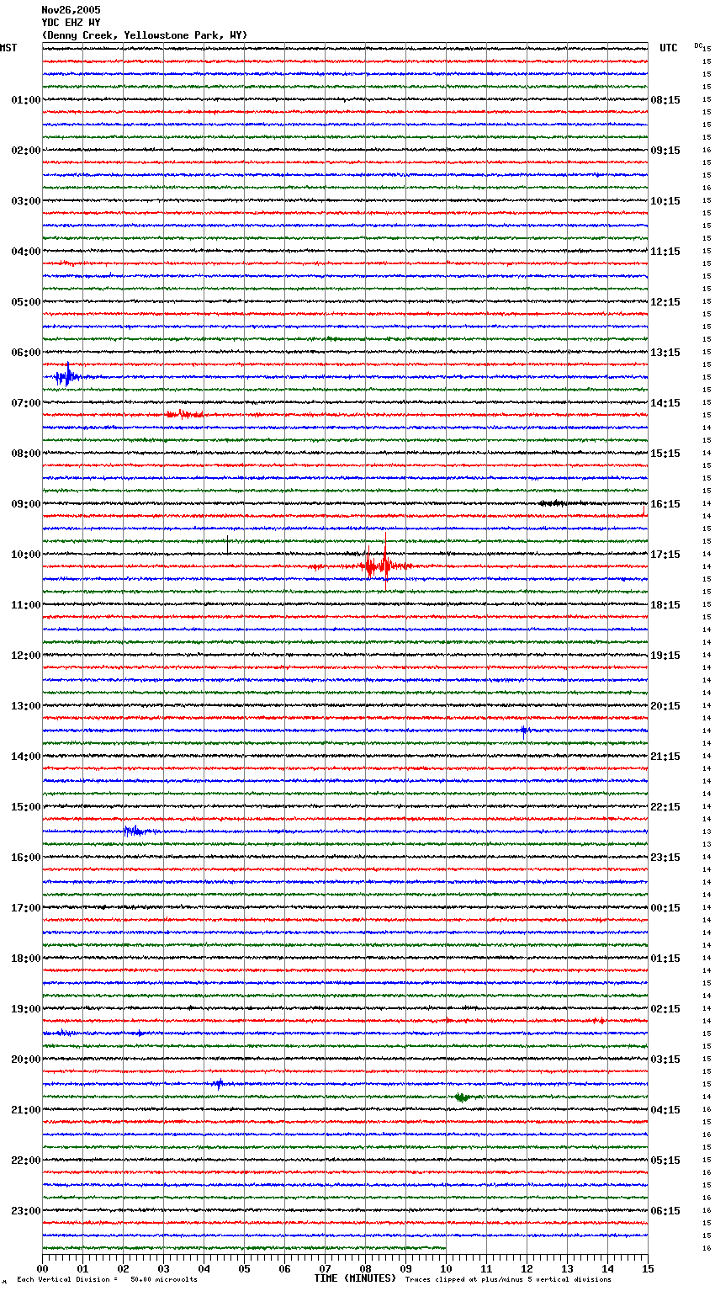The height and width of the screenshot is (1291, 715).
Task: Click minute tick label 15 on bottom axis
Action: pyautogui.click(x=649, y=1268)
